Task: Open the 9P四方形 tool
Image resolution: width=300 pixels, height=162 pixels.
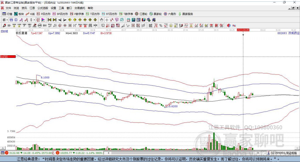Action: coord(60,14)
